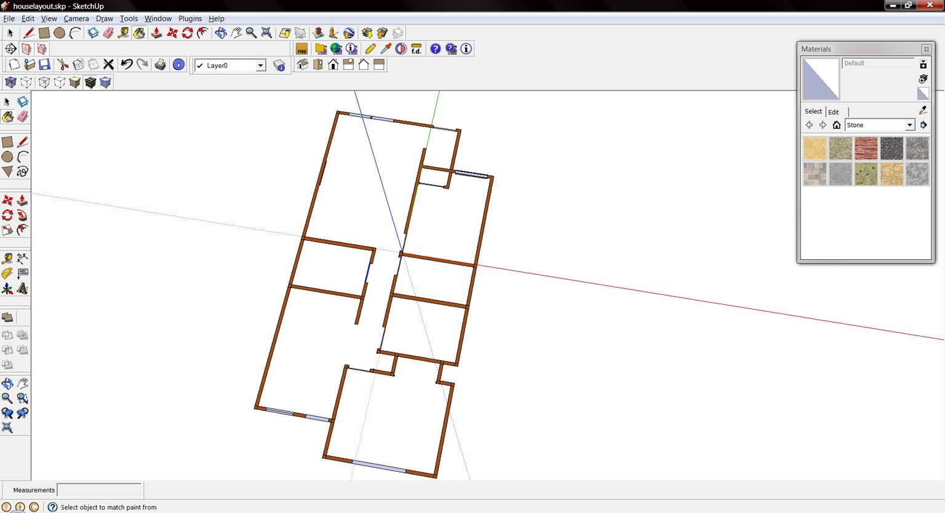Print the model using the printer icon
This screenshot has width=945, height=513.
coord(160,65)
